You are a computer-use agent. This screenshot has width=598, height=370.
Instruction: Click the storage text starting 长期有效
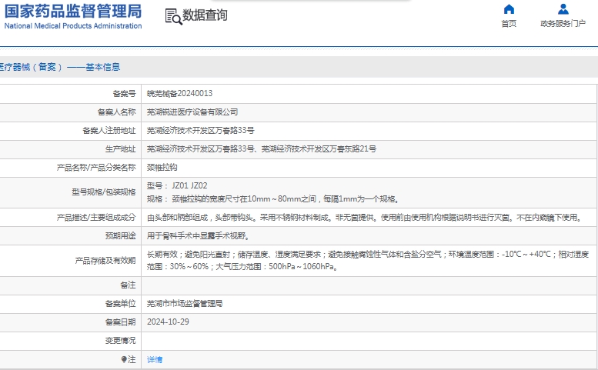coord(368,254)
